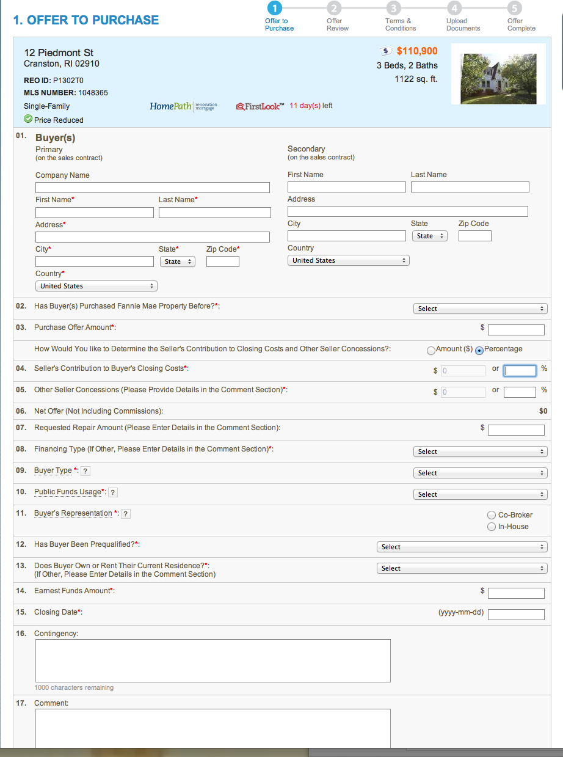Click the HomePath renovation mortgage logo
The width and height of the screenshot is (563, 757).
click(183, 105)
